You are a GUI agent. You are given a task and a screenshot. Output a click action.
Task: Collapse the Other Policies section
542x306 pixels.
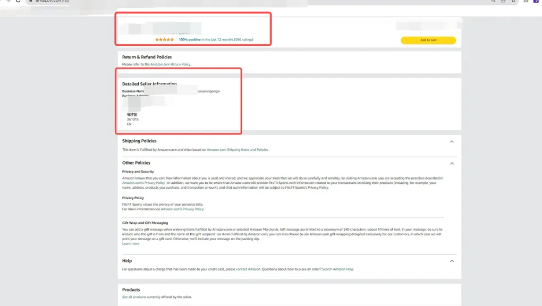pyautogui.click(x=452, y=163)
